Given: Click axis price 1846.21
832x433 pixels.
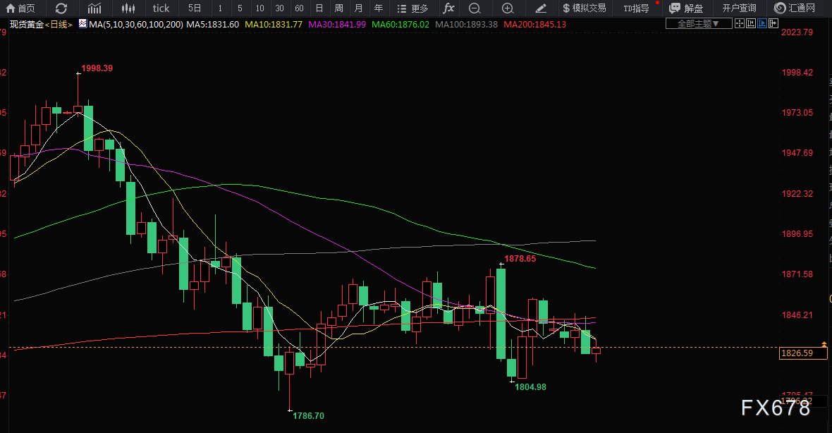Looking at the screenshot, I should point(797,315).
